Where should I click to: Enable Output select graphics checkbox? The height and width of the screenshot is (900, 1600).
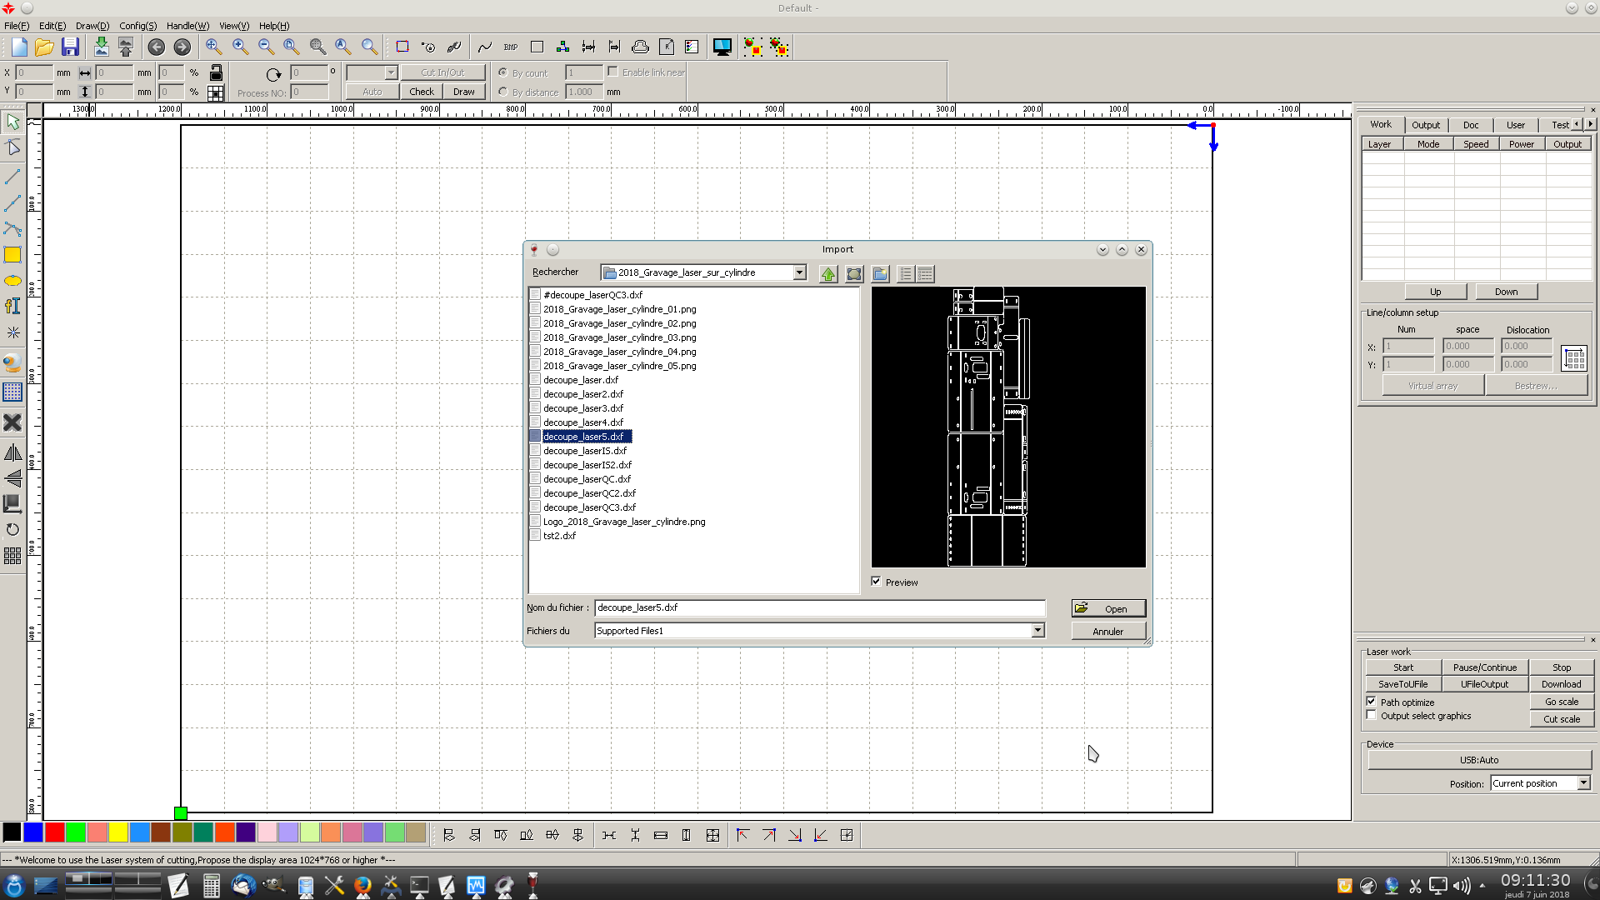[1372, 716]
